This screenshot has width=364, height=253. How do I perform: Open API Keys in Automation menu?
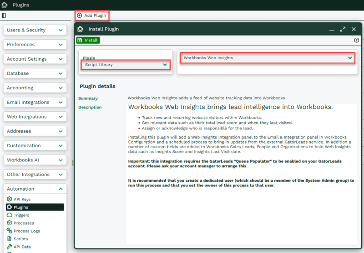coord(35,199)
